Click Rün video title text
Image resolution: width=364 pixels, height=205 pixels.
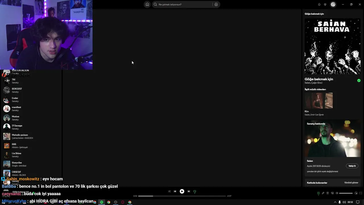307,111
